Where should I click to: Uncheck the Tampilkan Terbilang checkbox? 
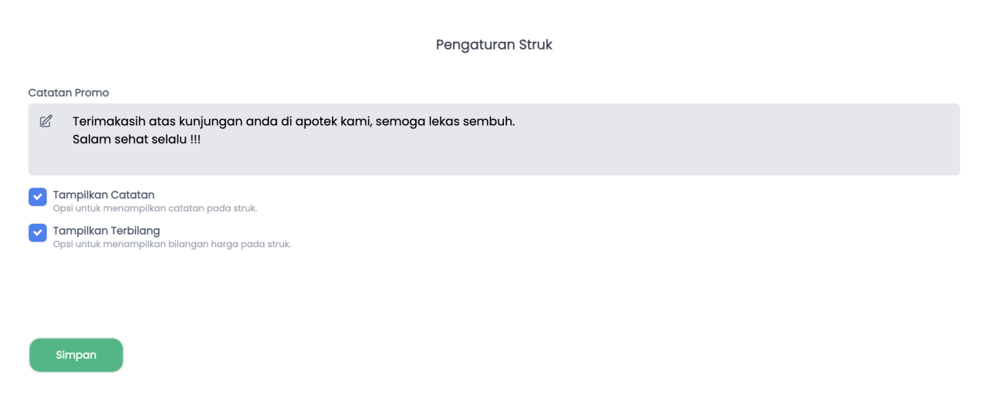point(38,232)
